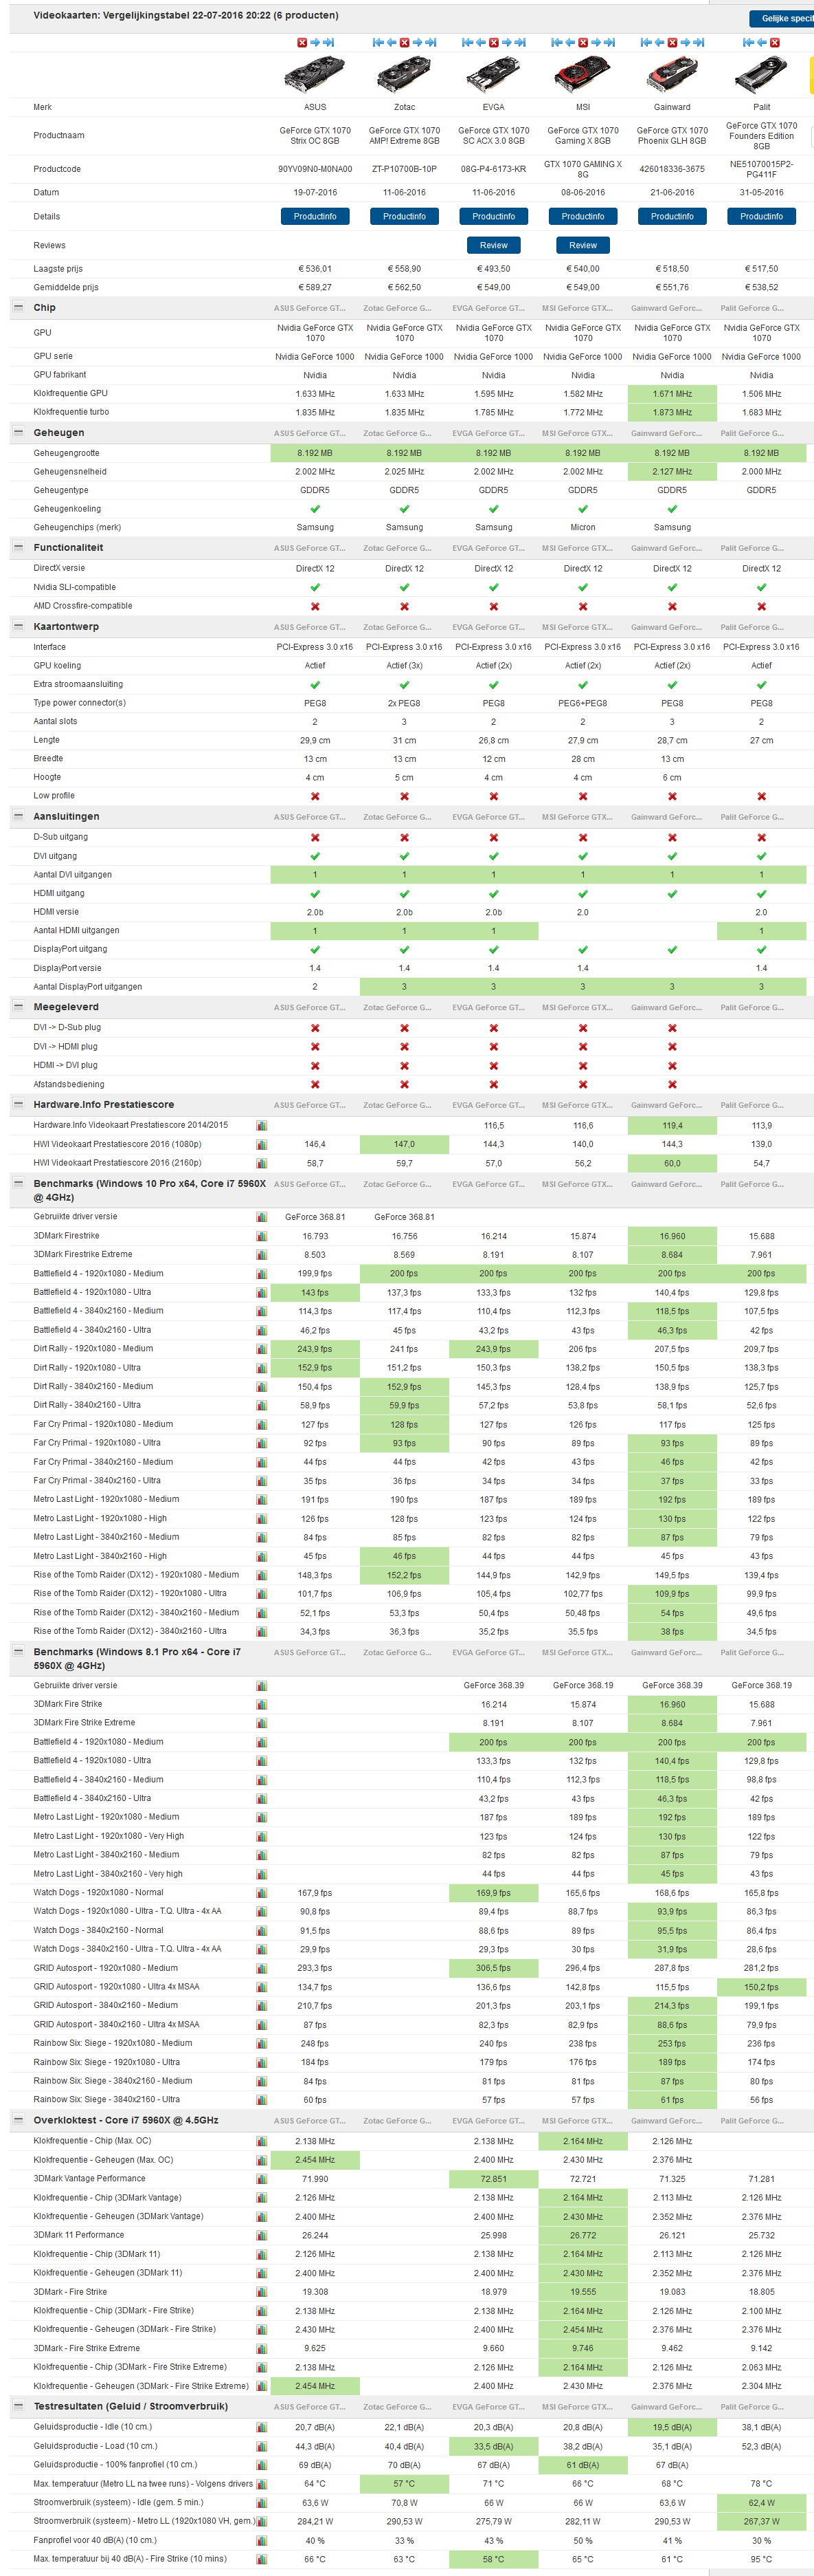Select the Palit idle noise 38,1 dB(A) cell

(x=761, y=2427)
